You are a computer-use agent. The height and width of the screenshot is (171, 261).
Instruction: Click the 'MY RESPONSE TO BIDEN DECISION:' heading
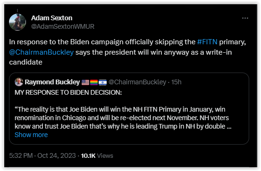click(68, 92)
